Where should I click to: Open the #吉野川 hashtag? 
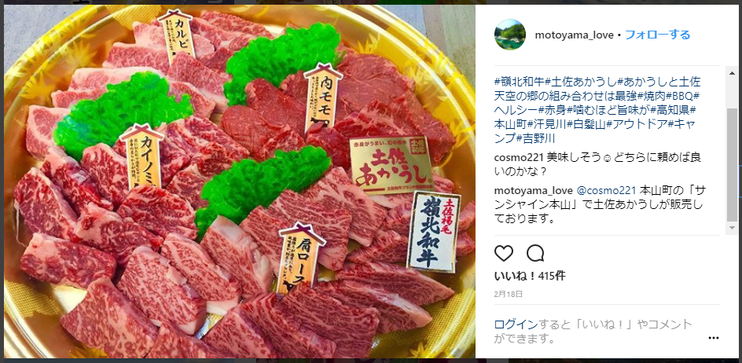(535, 138)
